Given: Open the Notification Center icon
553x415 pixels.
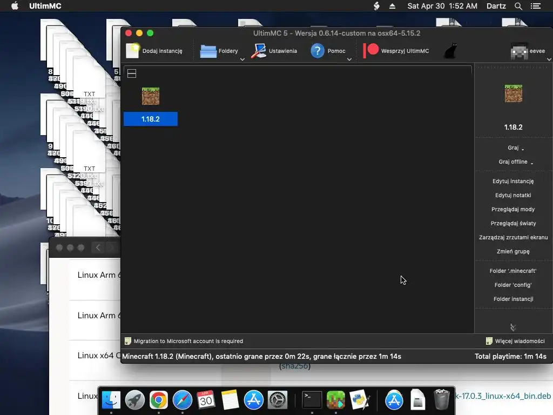Looking at the screenshot, I should point(536,6).
